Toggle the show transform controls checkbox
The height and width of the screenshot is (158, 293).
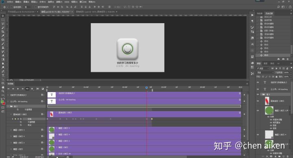click(x=35, y=7)
